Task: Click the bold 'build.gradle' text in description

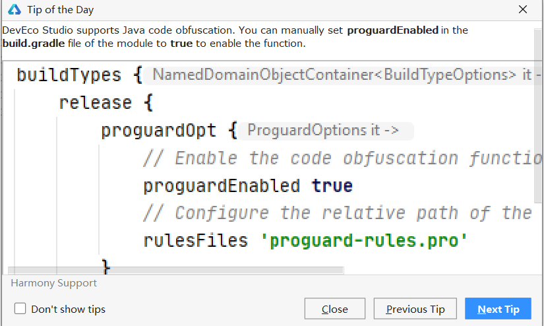Action: pos(34,44)
